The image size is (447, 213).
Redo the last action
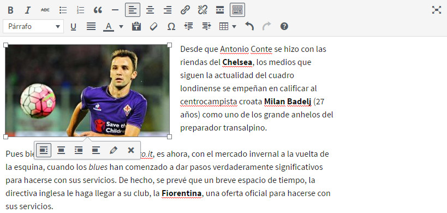[266, 27]
